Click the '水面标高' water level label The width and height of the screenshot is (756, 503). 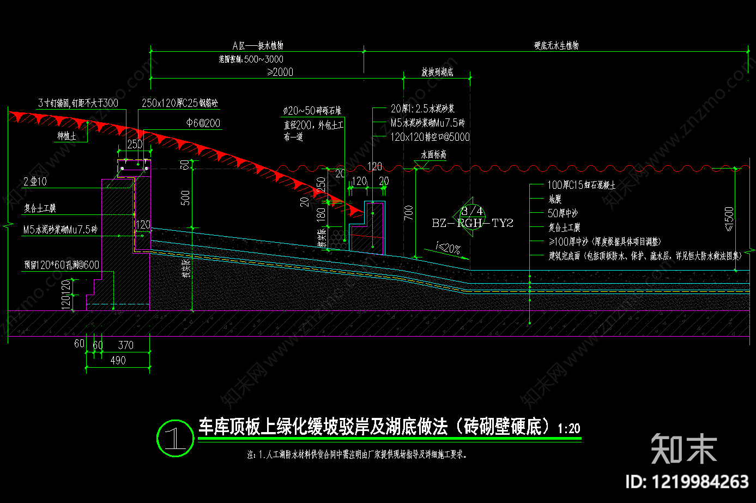433,155
